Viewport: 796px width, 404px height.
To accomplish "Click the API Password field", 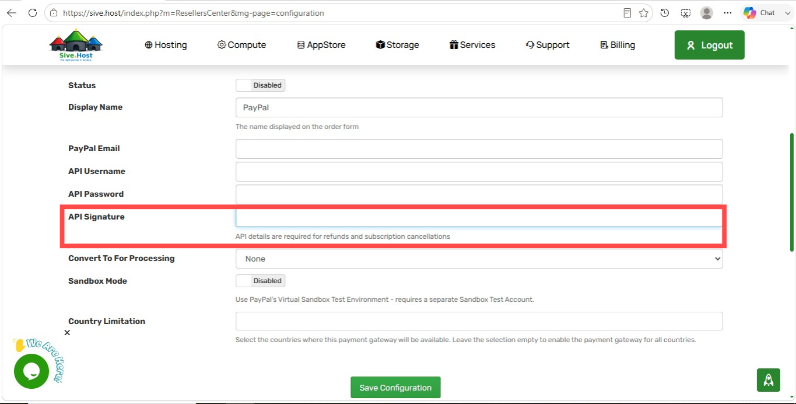I will click(x=479, y=194).
